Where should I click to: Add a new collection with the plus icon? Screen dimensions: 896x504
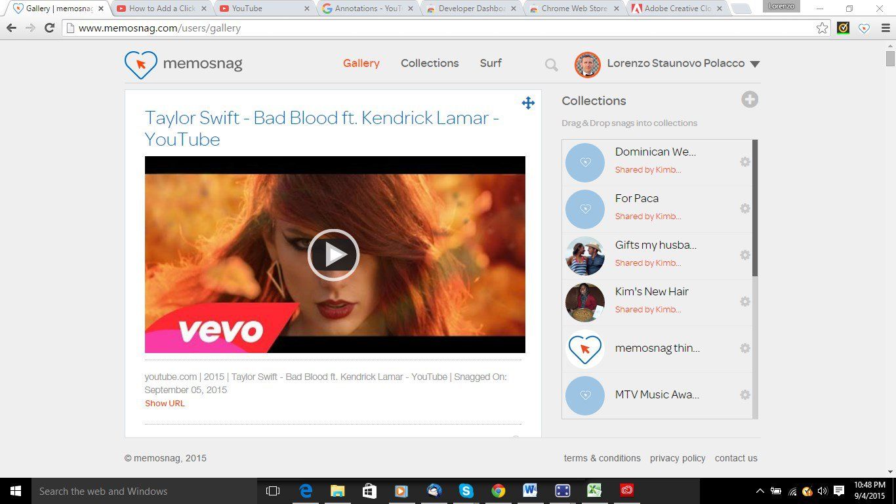pos(750,100)
